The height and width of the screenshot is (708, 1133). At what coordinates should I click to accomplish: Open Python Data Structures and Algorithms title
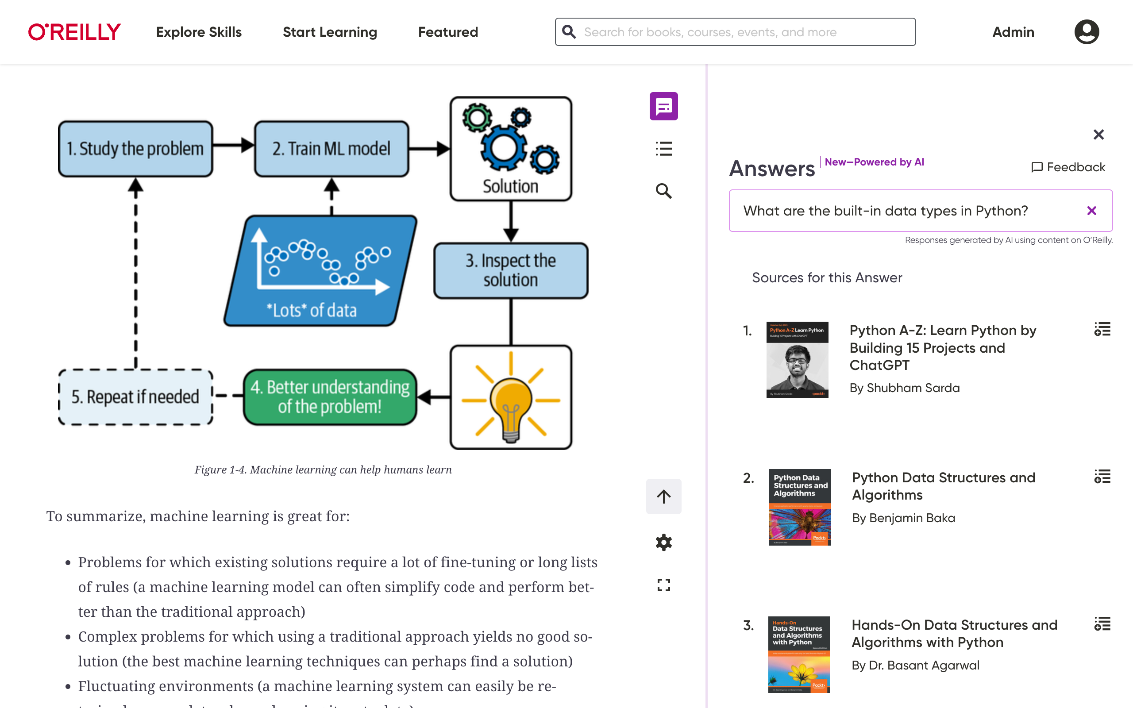click(x=943, y=486)
